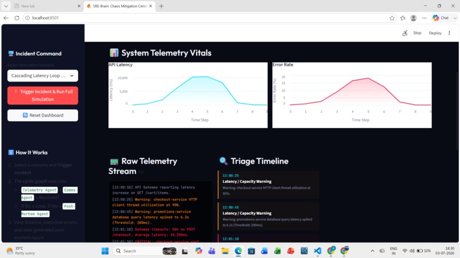The width and height of the screenshot is (460, 258).
Task: Add page to favorites star icon
Action: pos(392,18)
